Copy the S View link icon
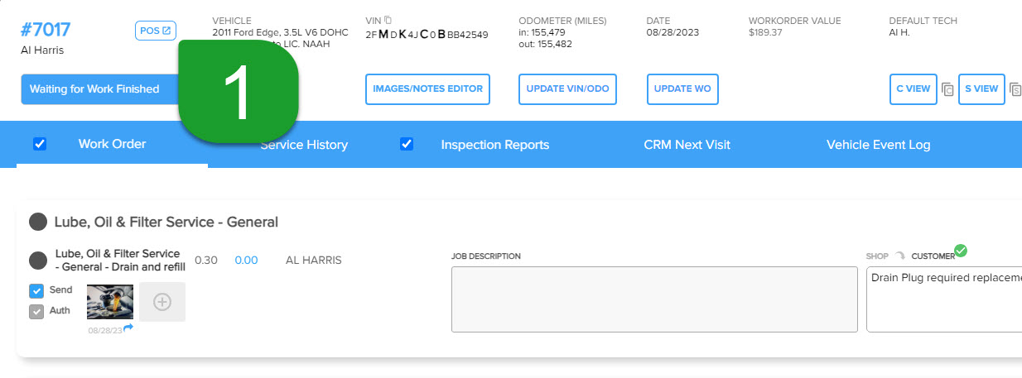The image size is (1022, 378). [x=1015, y=89]
